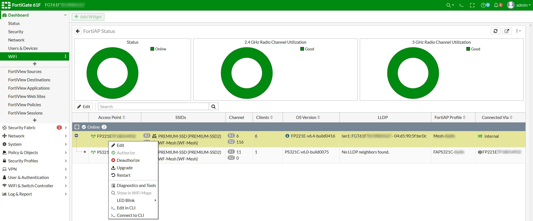Go back using the FortiAP Status arrow
The height and width of the screenshot is (221, 533).
tap(78, 31)
